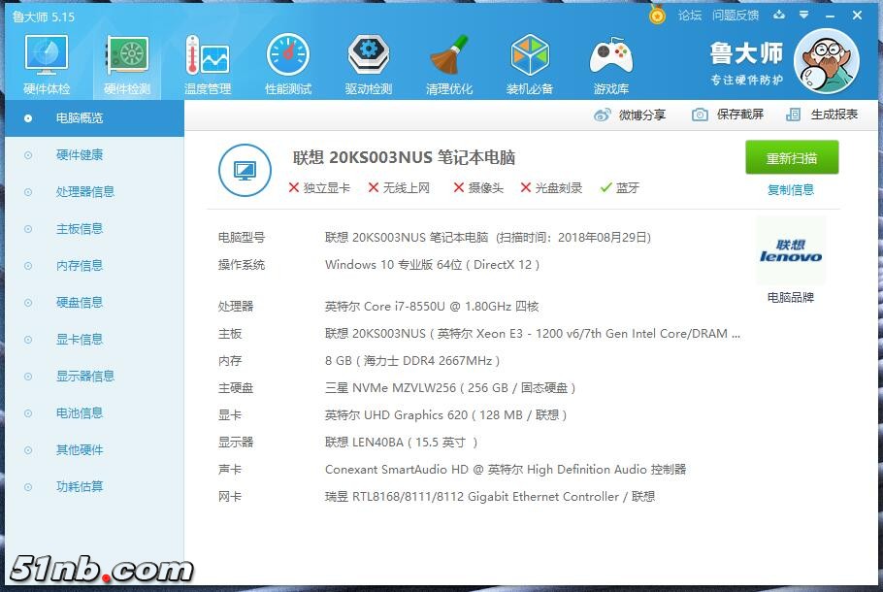Viewport: 883px width, 592px height.
Task: Select 显卡信息 in the sidebar
Action: point(82,339)
